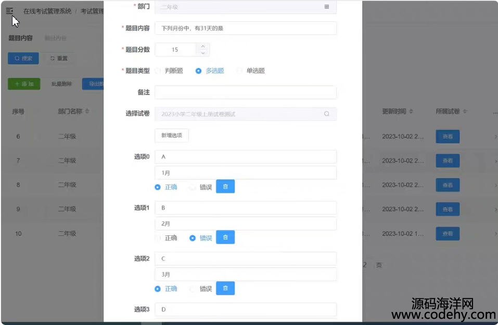Viewport: 498px width, 325px height.
Task: Click the department field grid icon
Action: coord(326,7)
